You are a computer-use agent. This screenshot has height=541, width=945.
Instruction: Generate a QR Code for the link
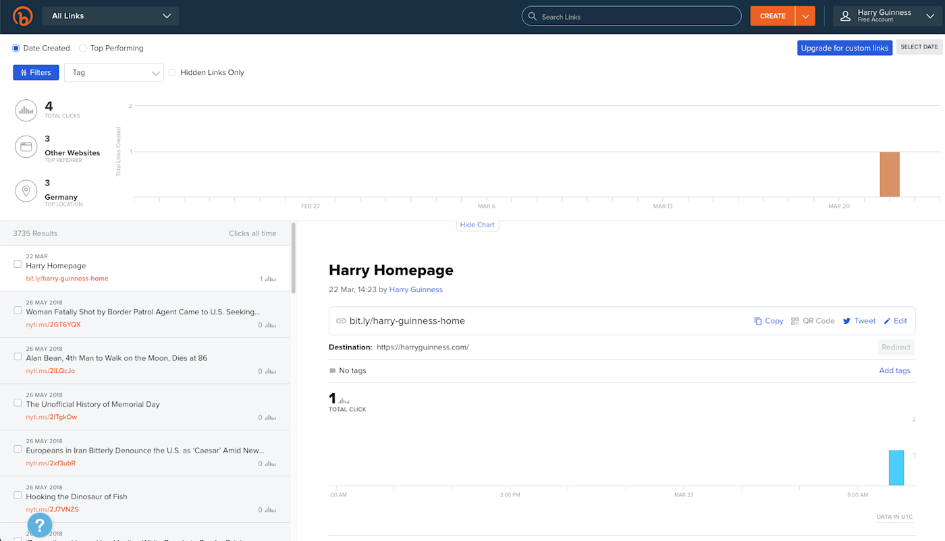[x=813, y=321]
